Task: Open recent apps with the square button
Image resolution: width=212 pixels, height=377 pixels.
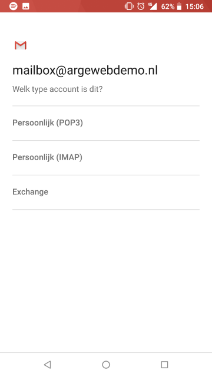Action: pyautogui.click(x=164, y=365)
